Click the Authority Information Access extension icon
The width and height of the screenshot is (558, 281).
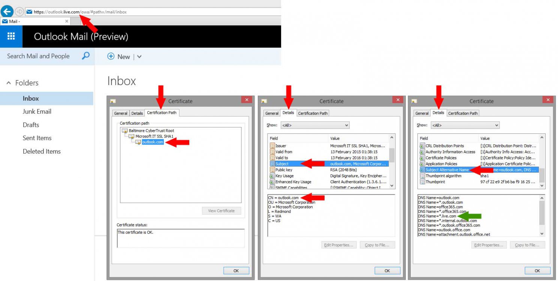pyautogui.click(x=422, y=152)
